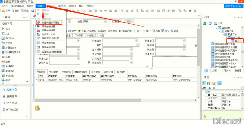Open the 单据状态 dropdown
This screenshot has width=244, height=126.
(78, 58)
